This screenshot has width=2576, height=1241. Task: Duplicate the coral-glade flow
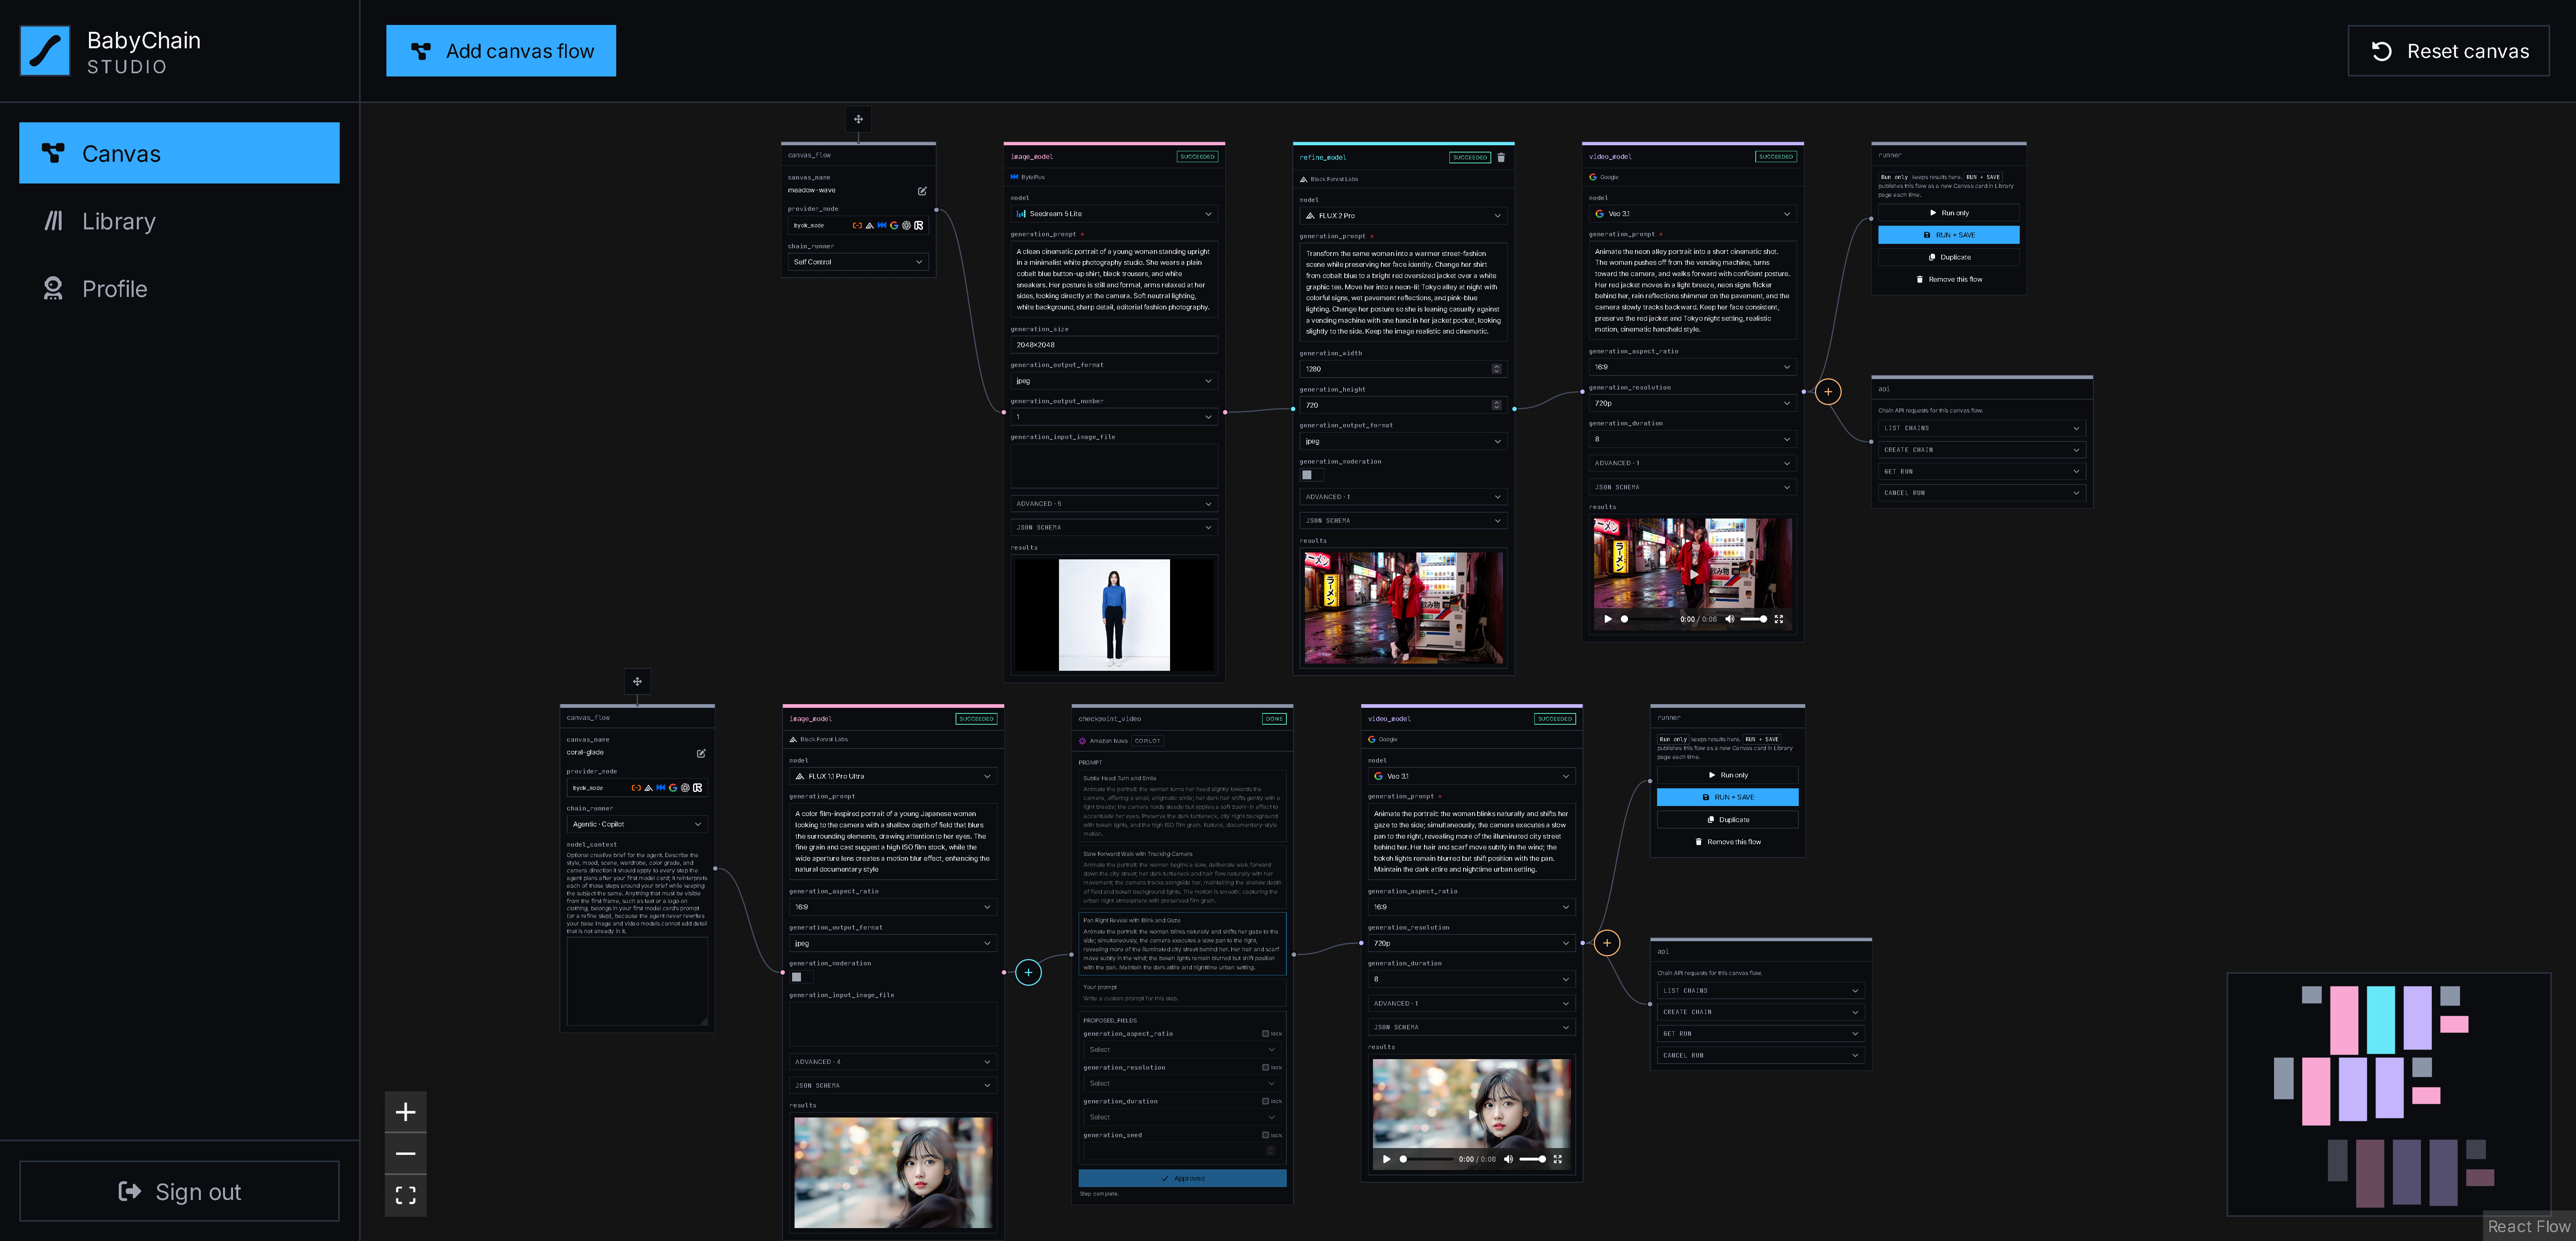coord(1728,820)
